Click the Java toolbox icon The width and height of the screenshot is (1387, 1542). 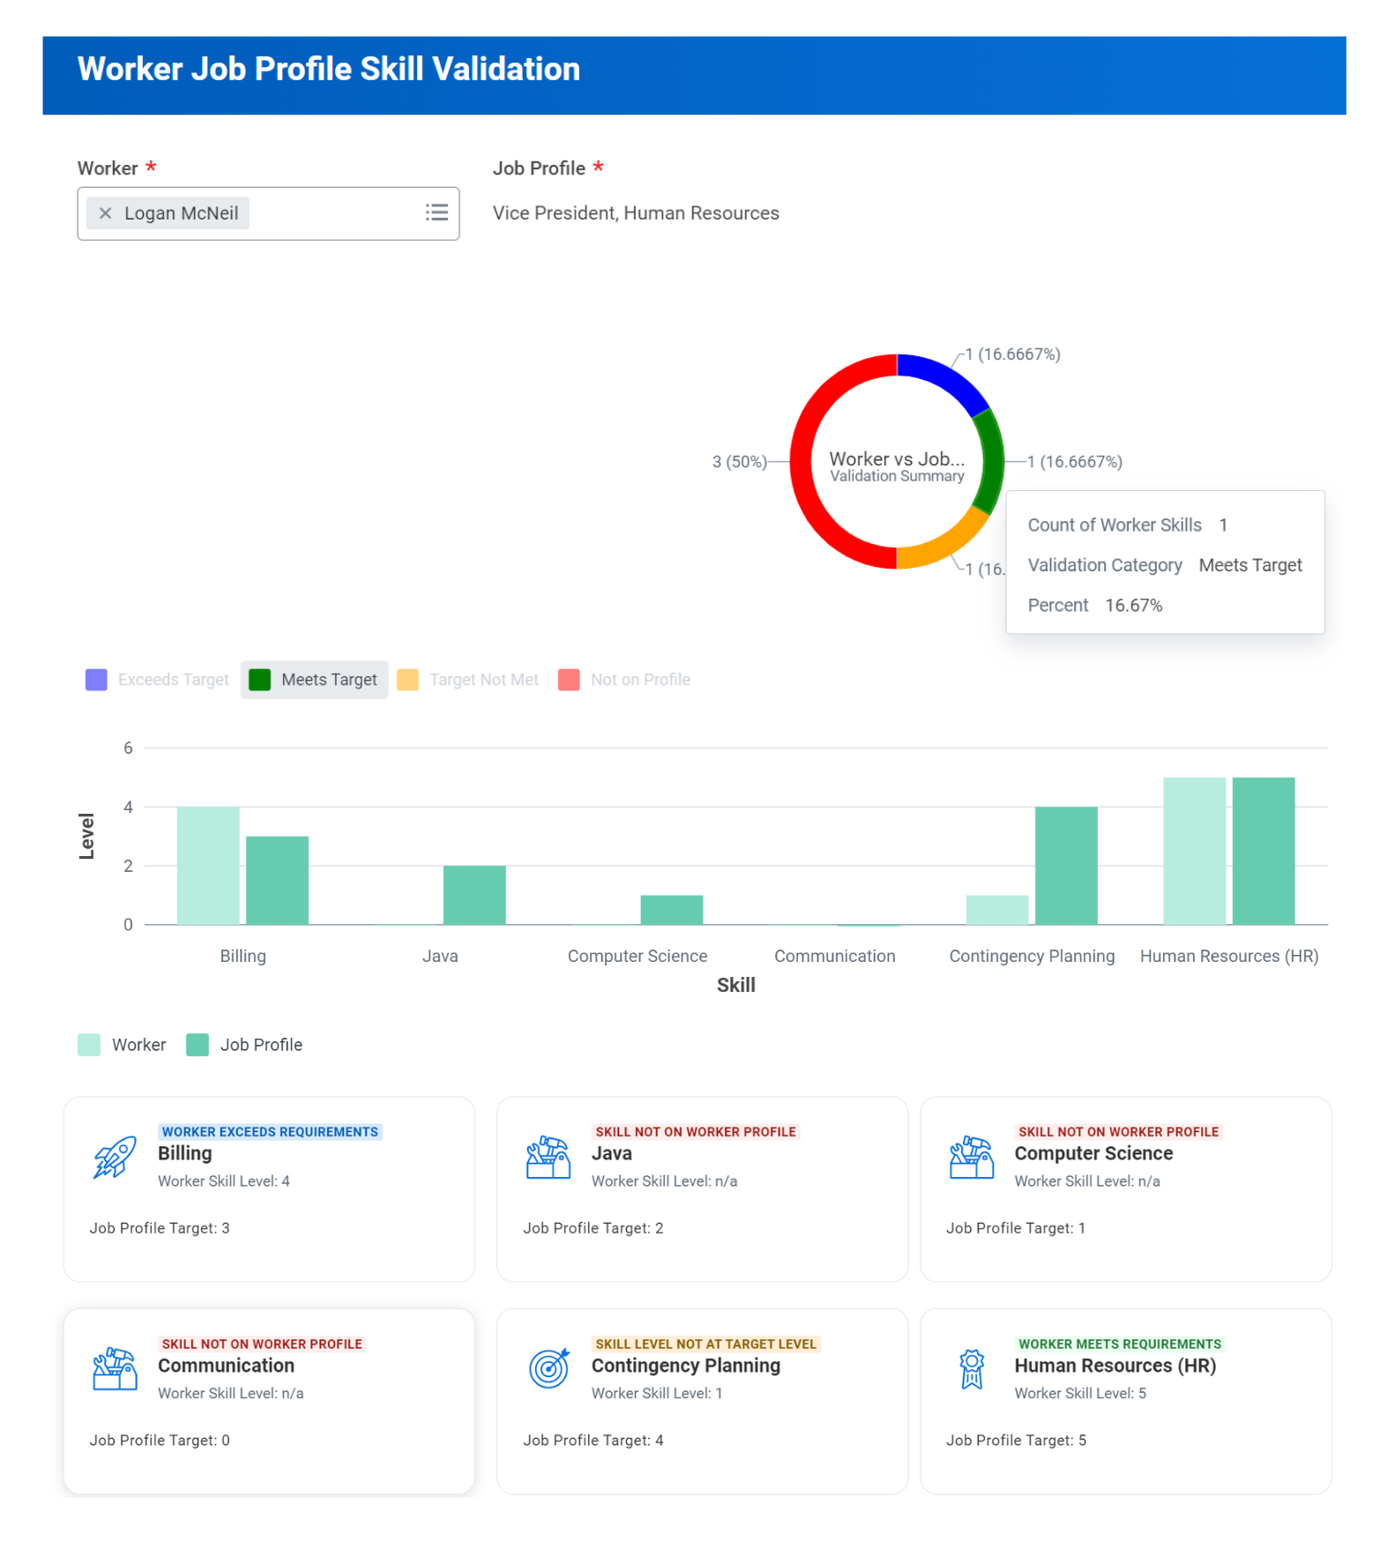pyautogui.click(x=548, y=1157)
